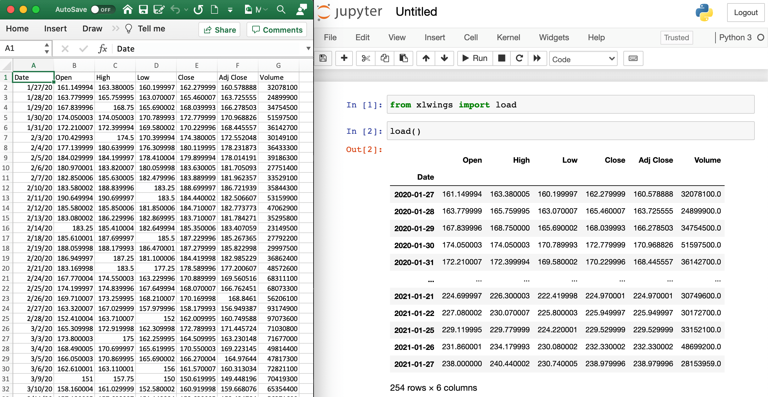
Task: Open the Jupyter Widgets menu
Action: [x=554, y=37]
